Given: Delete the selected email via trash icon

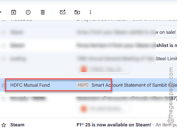Looking at the screenshot, I should coord(43,12).
